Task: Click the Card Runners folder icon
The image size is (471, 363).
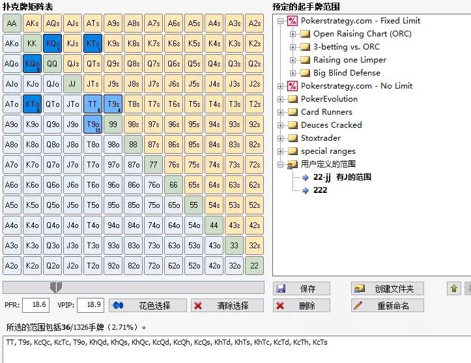Action: point(293,112)
